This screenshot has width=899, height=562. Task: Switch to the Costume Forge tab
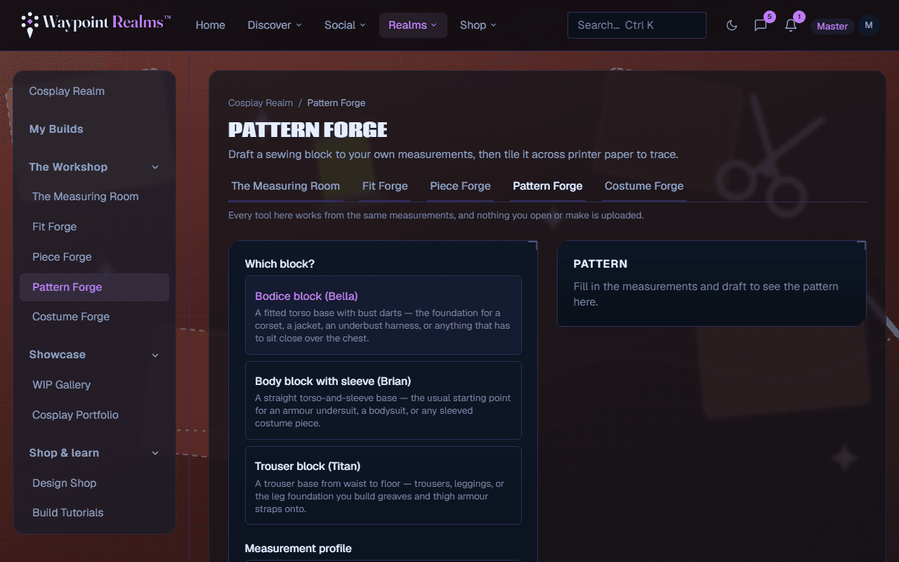tap(644, 186)
